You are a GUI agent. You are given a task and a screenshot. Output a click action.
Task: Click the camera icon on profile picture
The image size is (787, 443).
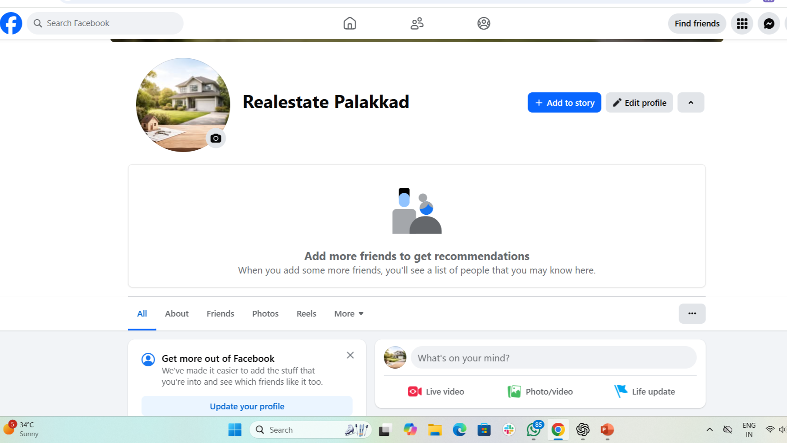point(216,138)
